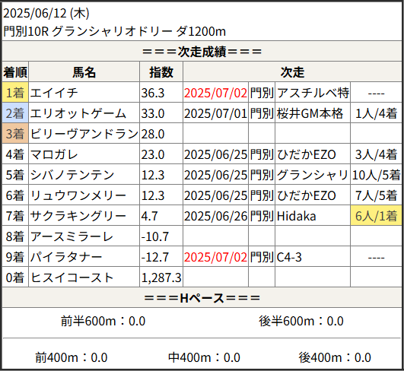Select the ビリーヴアンドラン row name
The image size is (404, 371).
[84, 134]
